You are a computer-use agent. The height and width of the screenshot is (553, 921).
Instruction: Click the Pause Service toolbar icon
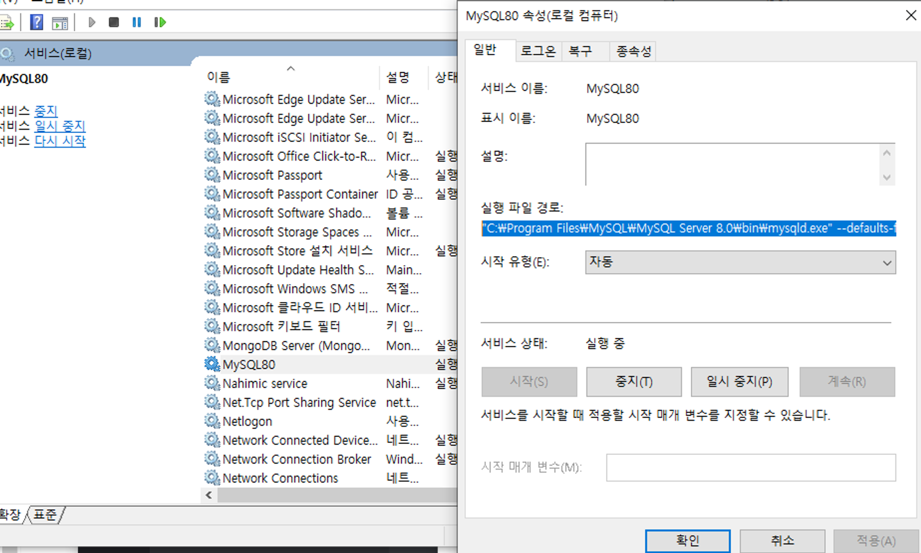point(137,22)
